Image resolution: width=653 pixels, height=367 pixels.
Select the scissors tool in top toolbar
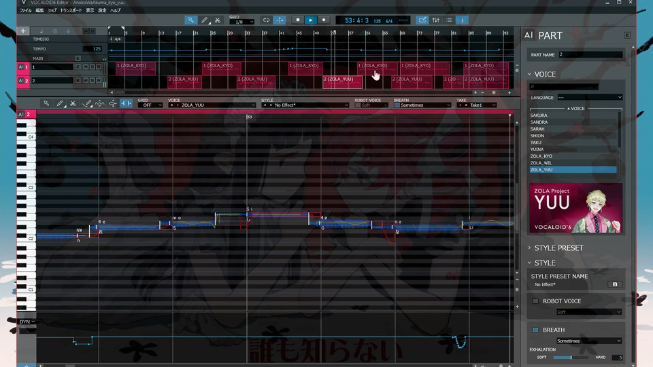(x=218, y=20)
